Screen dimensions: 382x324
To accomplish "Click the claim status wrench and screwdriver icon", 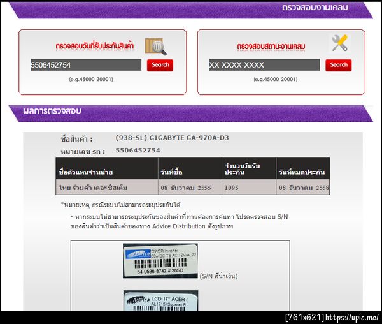I will [x=340, y=43].
